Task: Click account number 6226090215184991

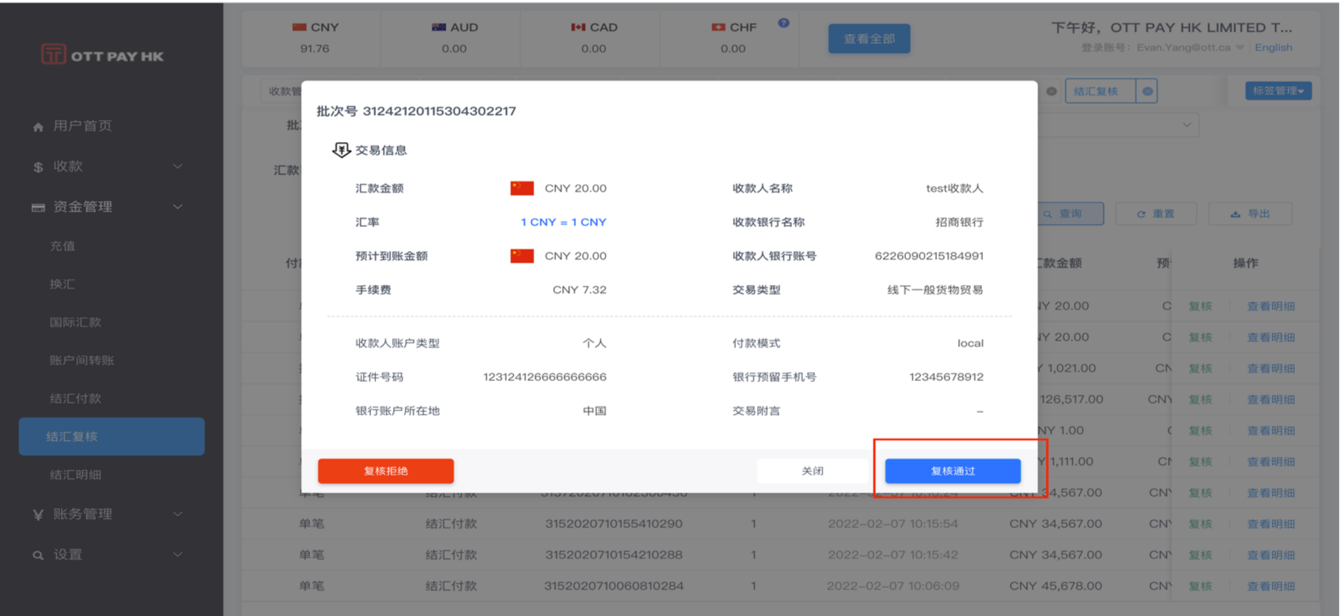Action: coord(929,256)
